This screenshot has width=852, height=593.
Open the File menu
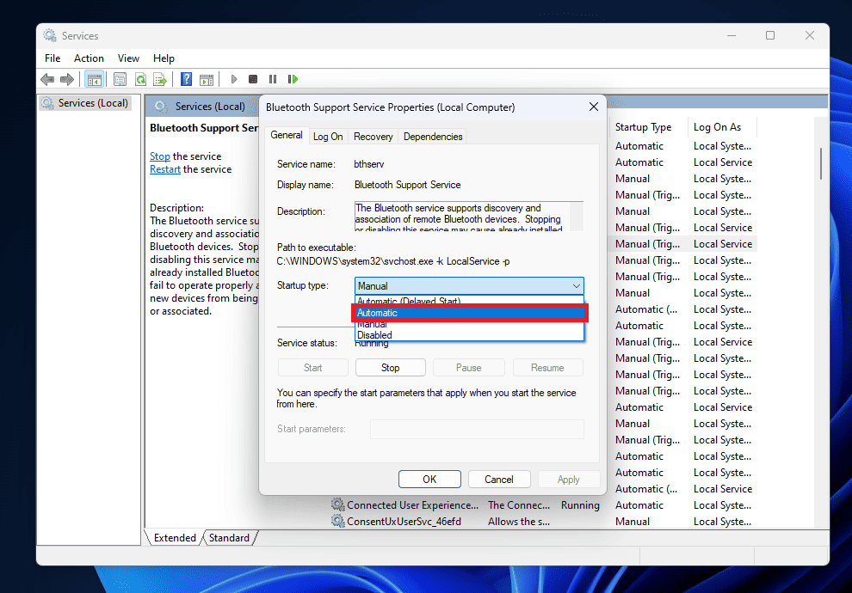[x=52, y=58]
